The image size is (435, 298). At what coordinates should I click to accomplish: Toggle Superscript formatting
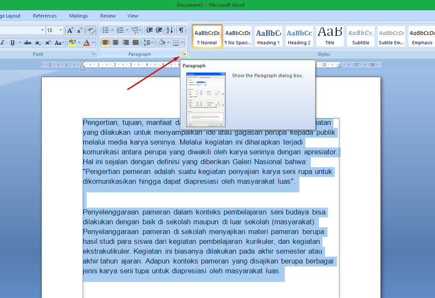coord(48,42)
